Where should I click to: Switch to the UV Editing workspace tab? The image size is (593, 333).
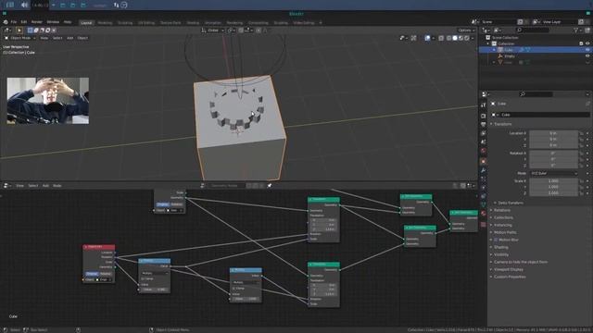click(x=146, y=22)
